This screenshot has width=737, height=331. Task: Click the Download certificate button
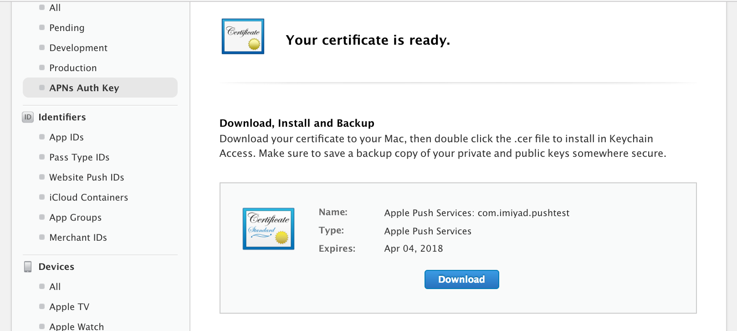(461, 279)
